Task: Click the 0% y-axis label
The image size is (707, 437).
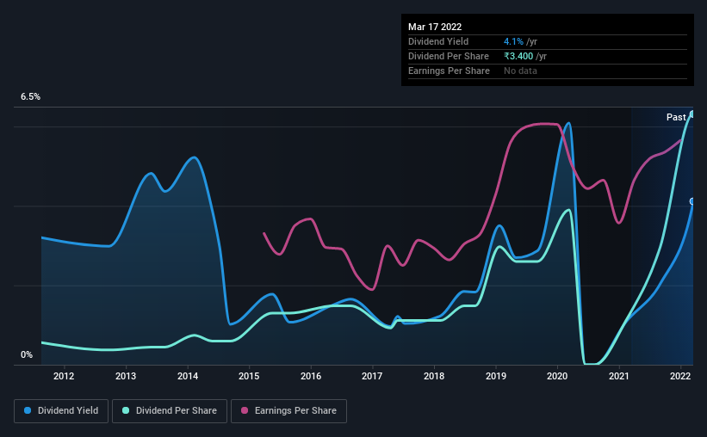Action: [x=27, y=355]
